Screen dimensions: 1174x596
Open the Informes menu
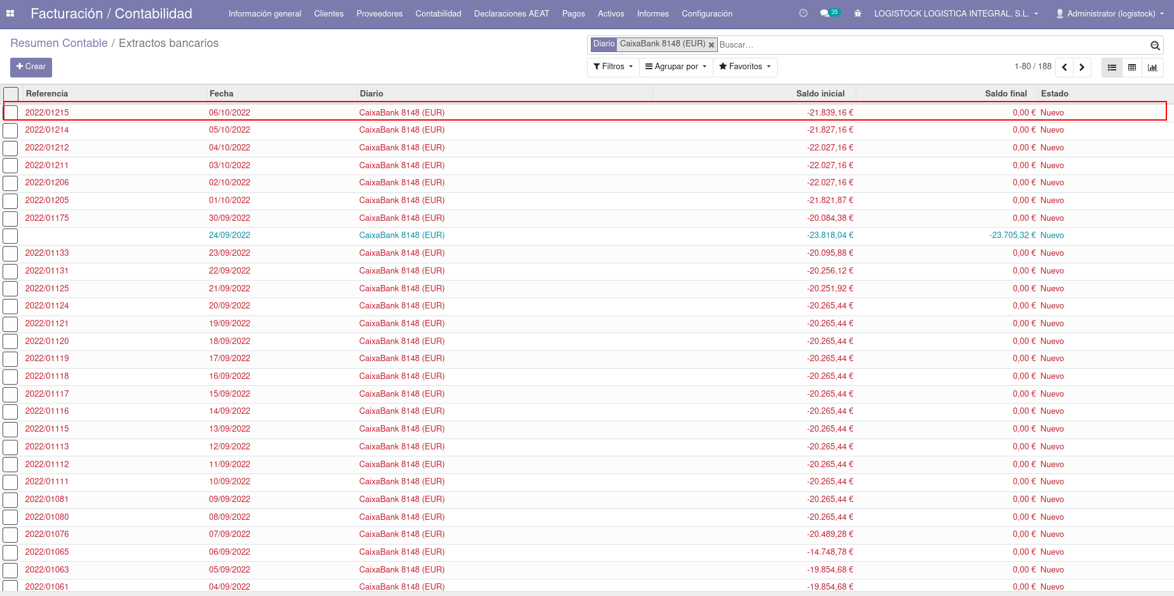pyautogui.click(x=653, y=13)
